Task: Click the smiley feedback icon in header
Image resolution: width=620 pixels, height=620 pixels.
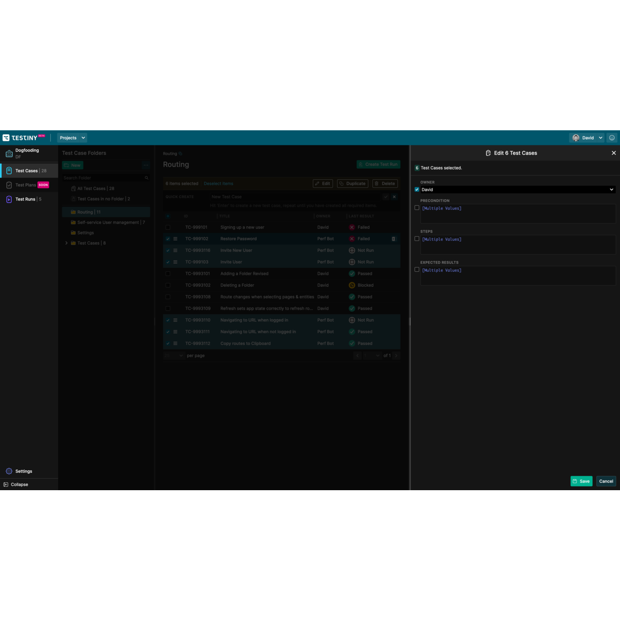Action: tap(612, 138)
